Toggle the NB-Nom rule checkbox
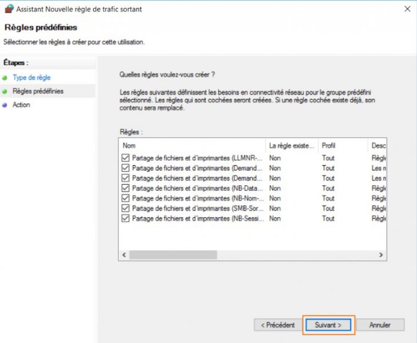The height and width of the screenshot is (343, 417). (x=125, y=198)
